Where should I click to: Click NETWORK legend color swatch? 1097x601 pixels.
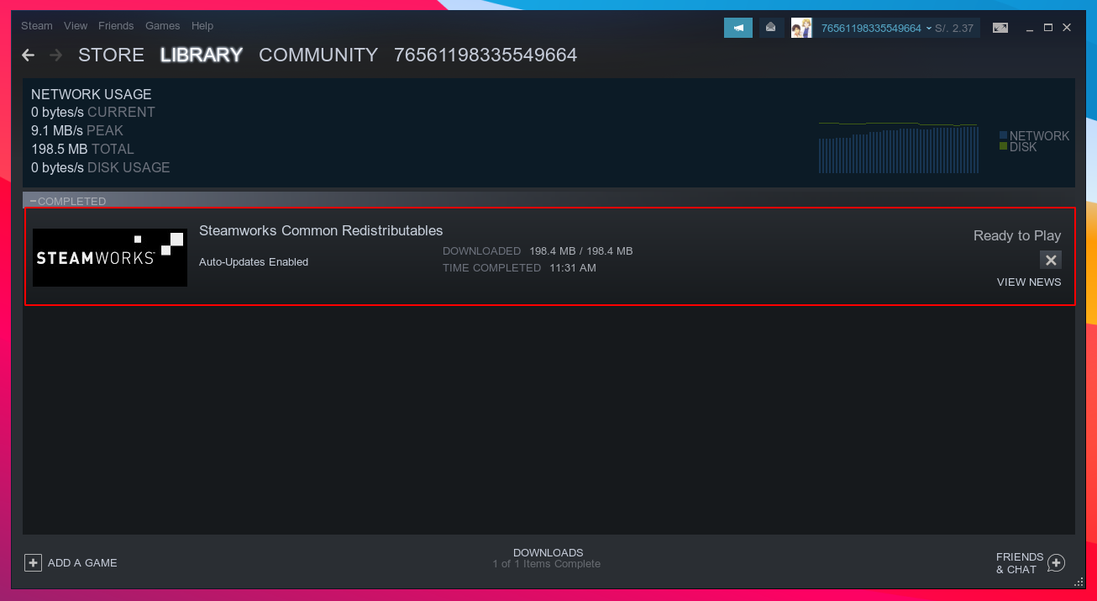(x=1003, y=135)
